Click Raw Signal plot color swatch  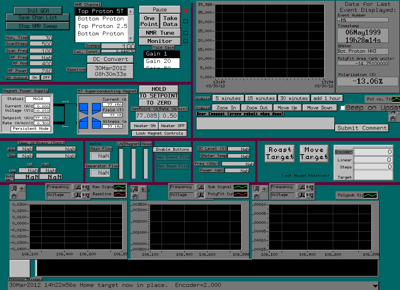tap(119, 187)
